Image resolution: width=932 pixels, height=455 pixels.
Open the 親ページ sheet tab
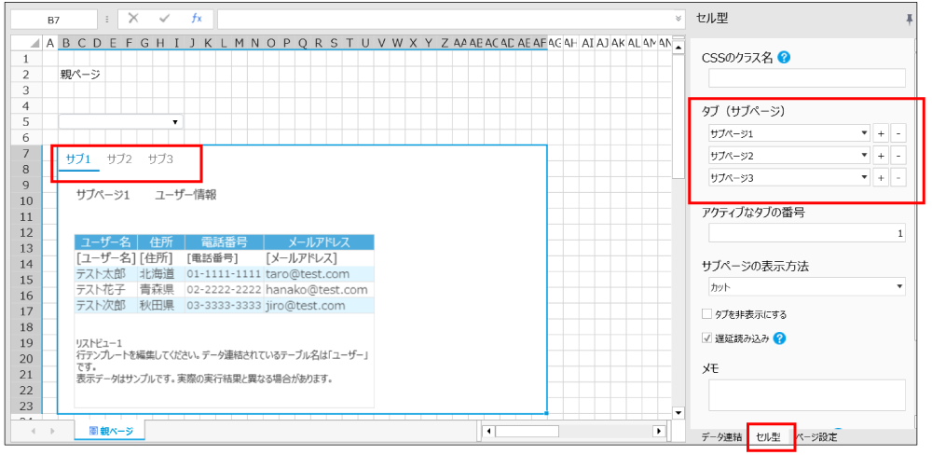click(111, 431)
